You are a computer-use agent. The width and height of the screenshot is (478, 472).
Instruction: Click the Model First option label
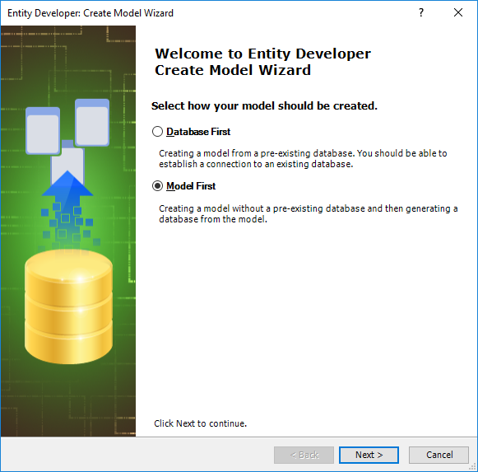pos(191,186)
